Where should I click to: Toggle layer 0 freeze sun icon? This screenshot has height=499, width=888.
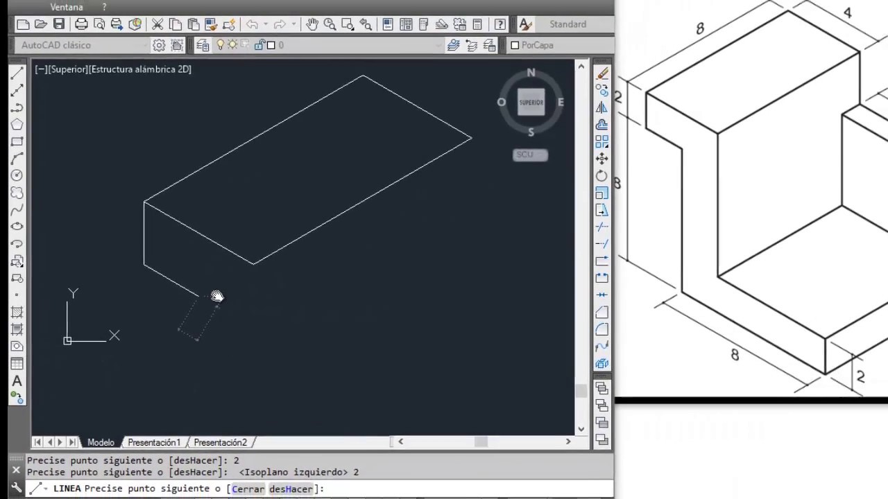232,45
